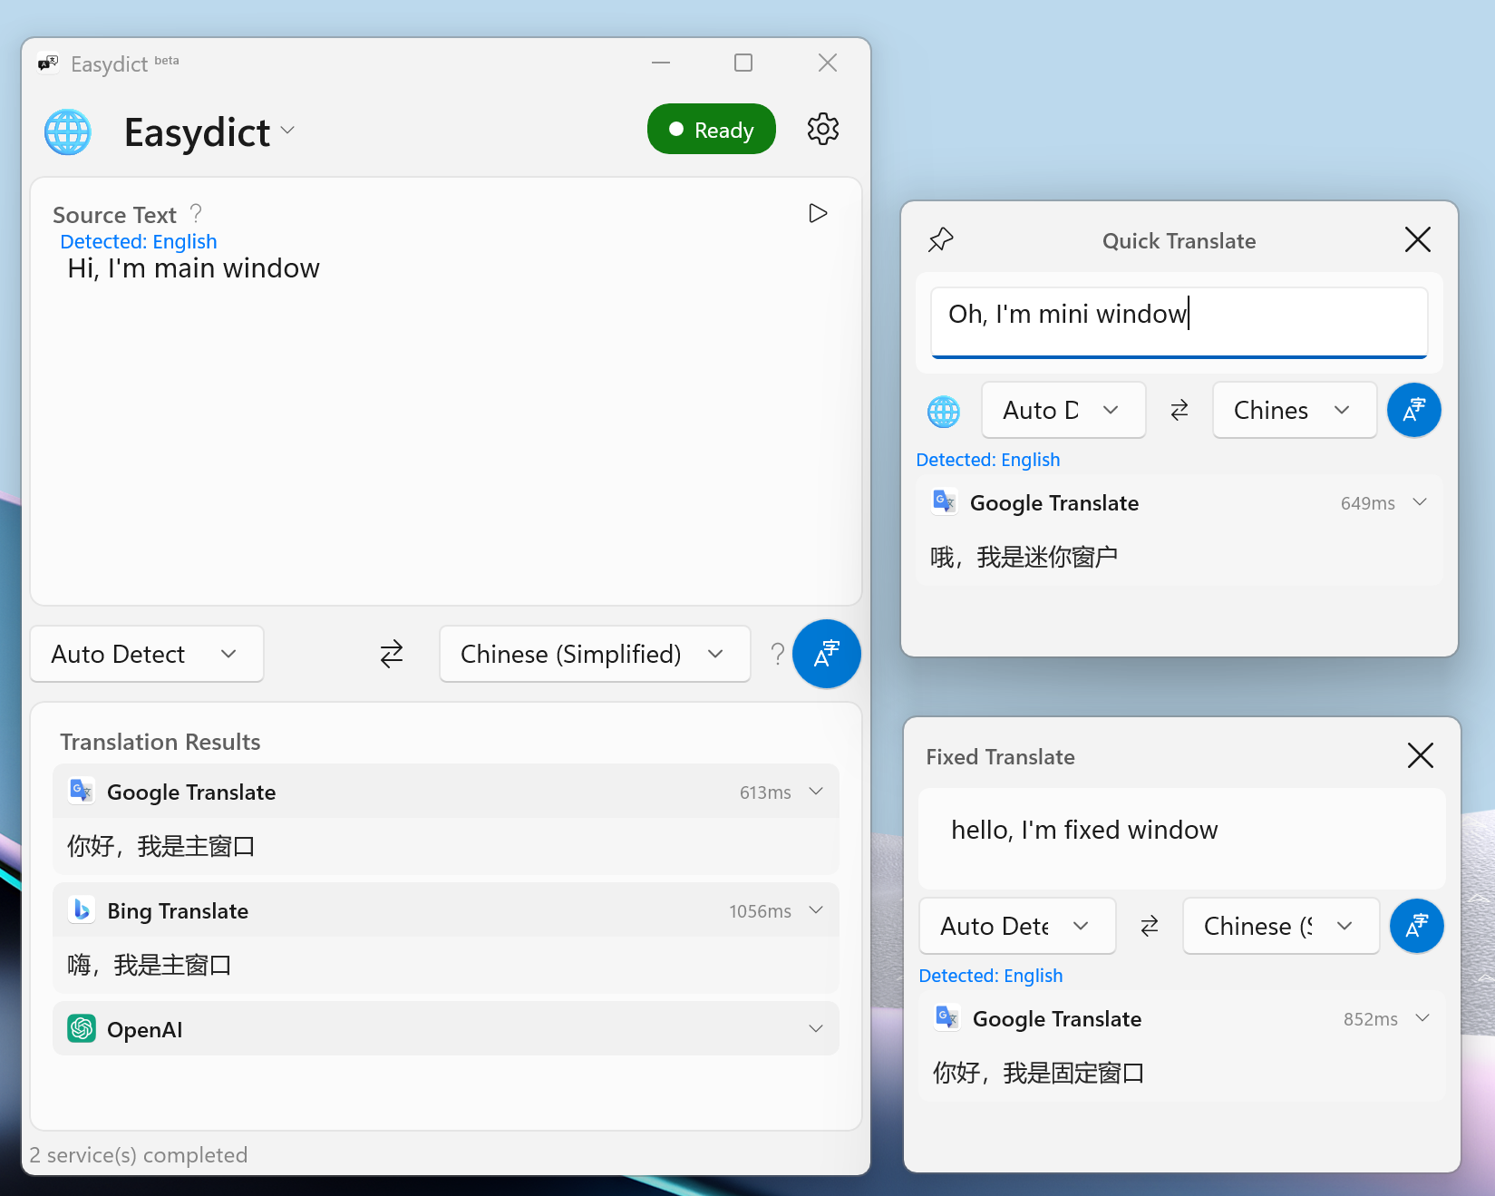The width and height of the screenshot is (1495, 1196).
Task: Click Detected: English in main window
Action: pos(138,242)
